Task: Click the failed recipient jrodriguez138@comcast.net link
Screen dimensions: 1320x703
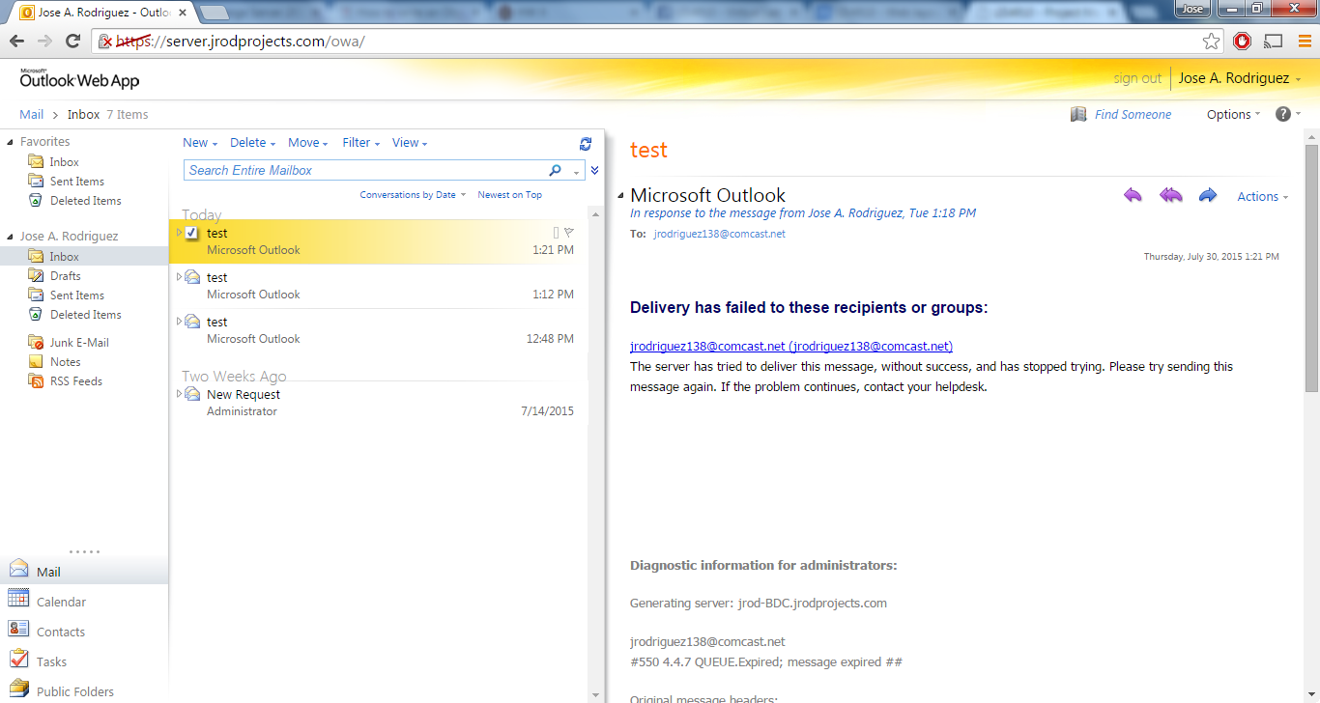Action: point(791,347)
